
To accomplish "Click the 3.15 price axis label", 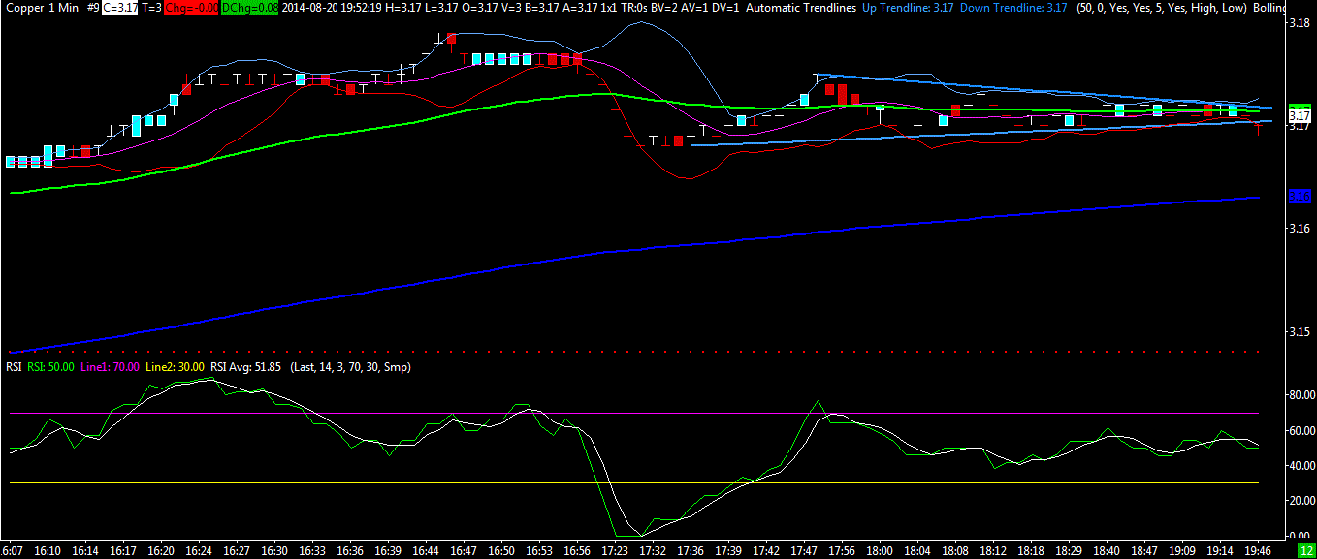I will [x=1300, y=332].
